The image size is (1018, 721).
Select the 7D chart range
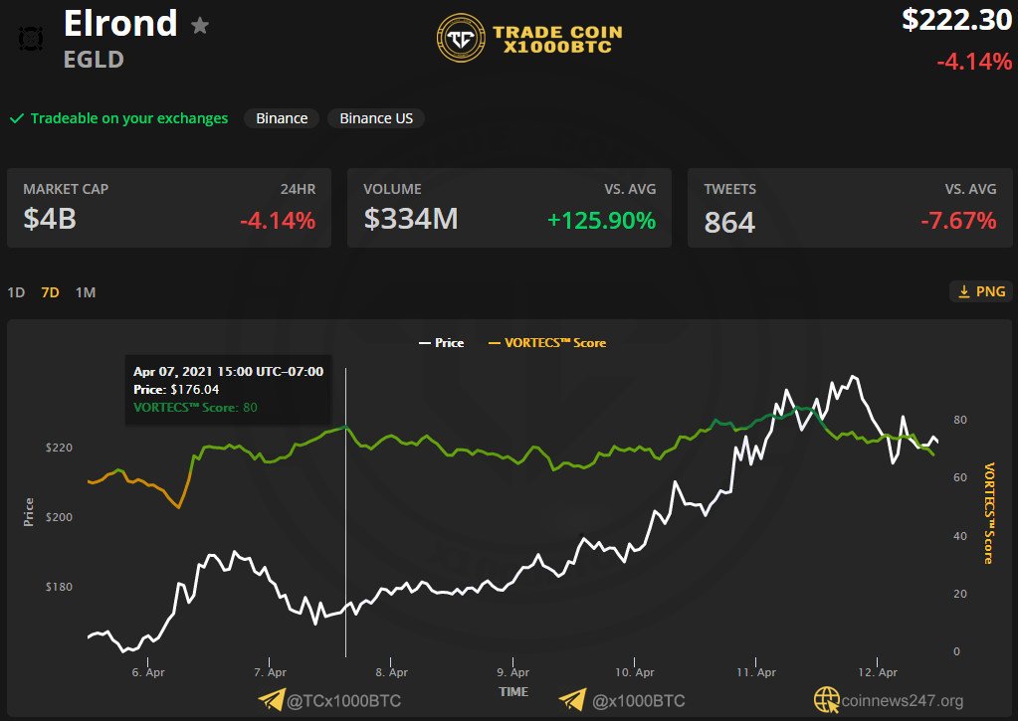[50, 292]
